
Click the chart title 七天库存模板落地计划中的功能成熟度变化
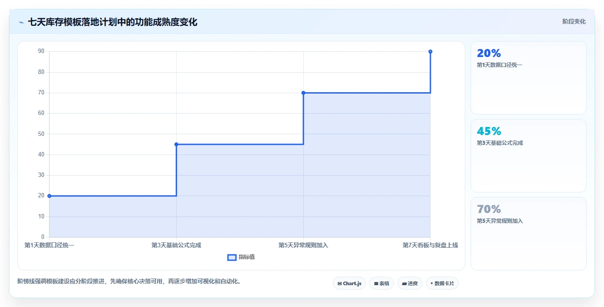coord(112,22)
